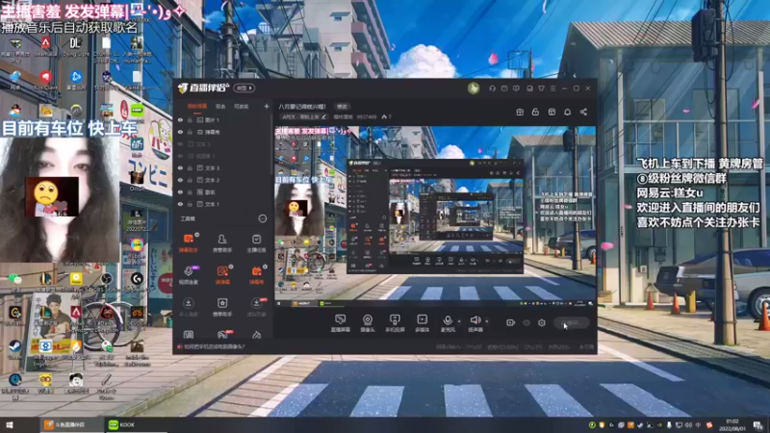
Task: Click the webcam face overlay on the desktop
Action: tap(60, 199)
